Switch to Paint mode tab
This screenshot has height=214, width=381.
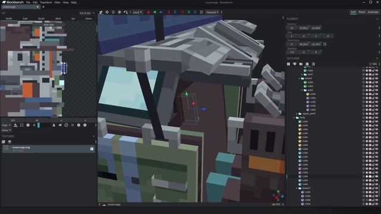[x=362, y=12]
